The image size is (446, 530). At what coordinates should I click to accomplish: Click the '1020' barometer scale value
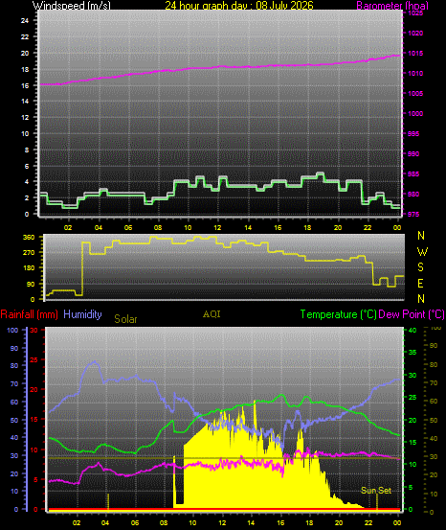click(x=415, y=34)
